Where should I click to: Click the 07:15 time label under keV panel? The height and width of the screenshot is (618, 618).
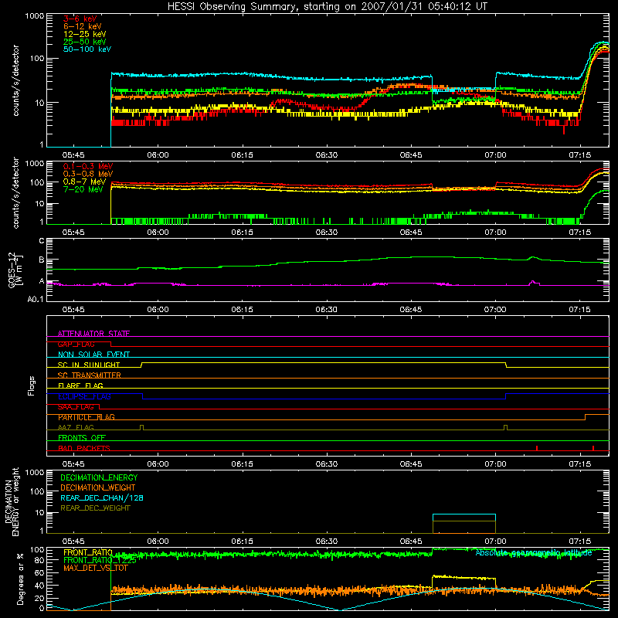[x=580, y=155]
